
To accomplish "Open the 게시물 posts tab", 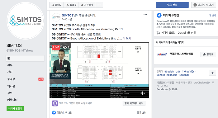I will pos(11,86).
